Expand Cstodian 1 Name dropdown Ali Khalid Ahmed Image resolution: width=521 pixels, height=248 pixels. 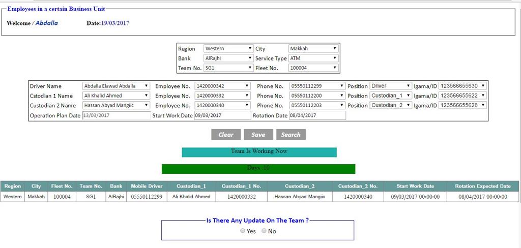coord(117,96)
